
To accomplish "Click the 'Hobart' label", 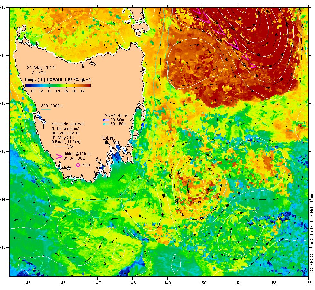I will (108, 138).
